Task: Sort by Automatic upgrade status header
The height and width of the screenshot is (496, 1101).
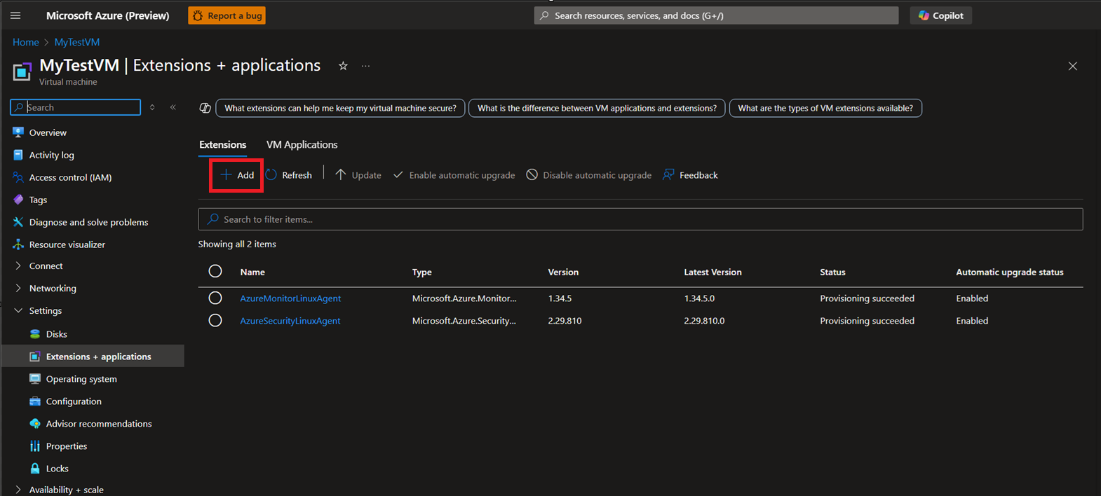Action: click(1010, 272)
